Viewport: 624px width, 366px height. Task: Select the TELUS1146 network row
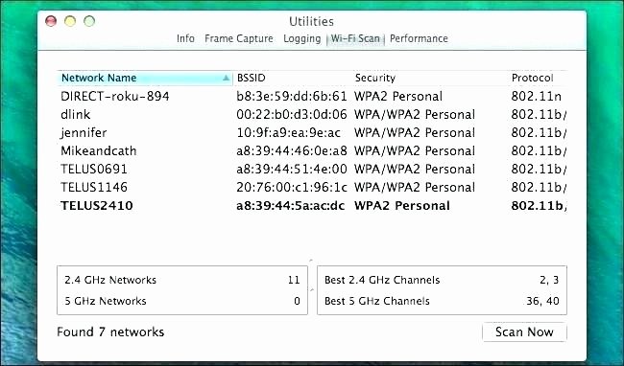pyautogui.click(x=312, y=188)
